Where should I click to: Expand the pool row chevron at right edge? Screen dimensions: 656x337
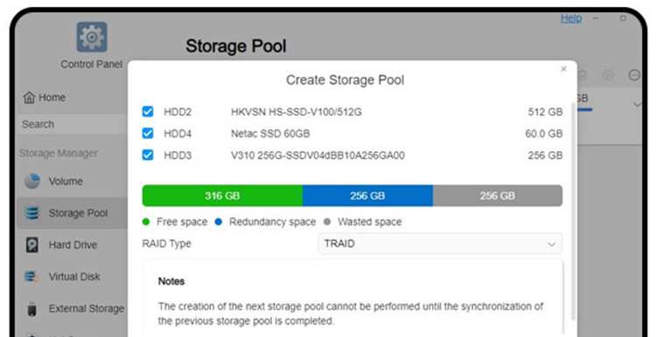pyautogui.click(x=637, y=104)
